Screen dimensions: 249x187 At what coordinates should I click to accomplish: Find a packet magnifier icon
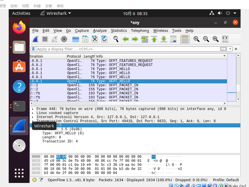click(116, 39)
